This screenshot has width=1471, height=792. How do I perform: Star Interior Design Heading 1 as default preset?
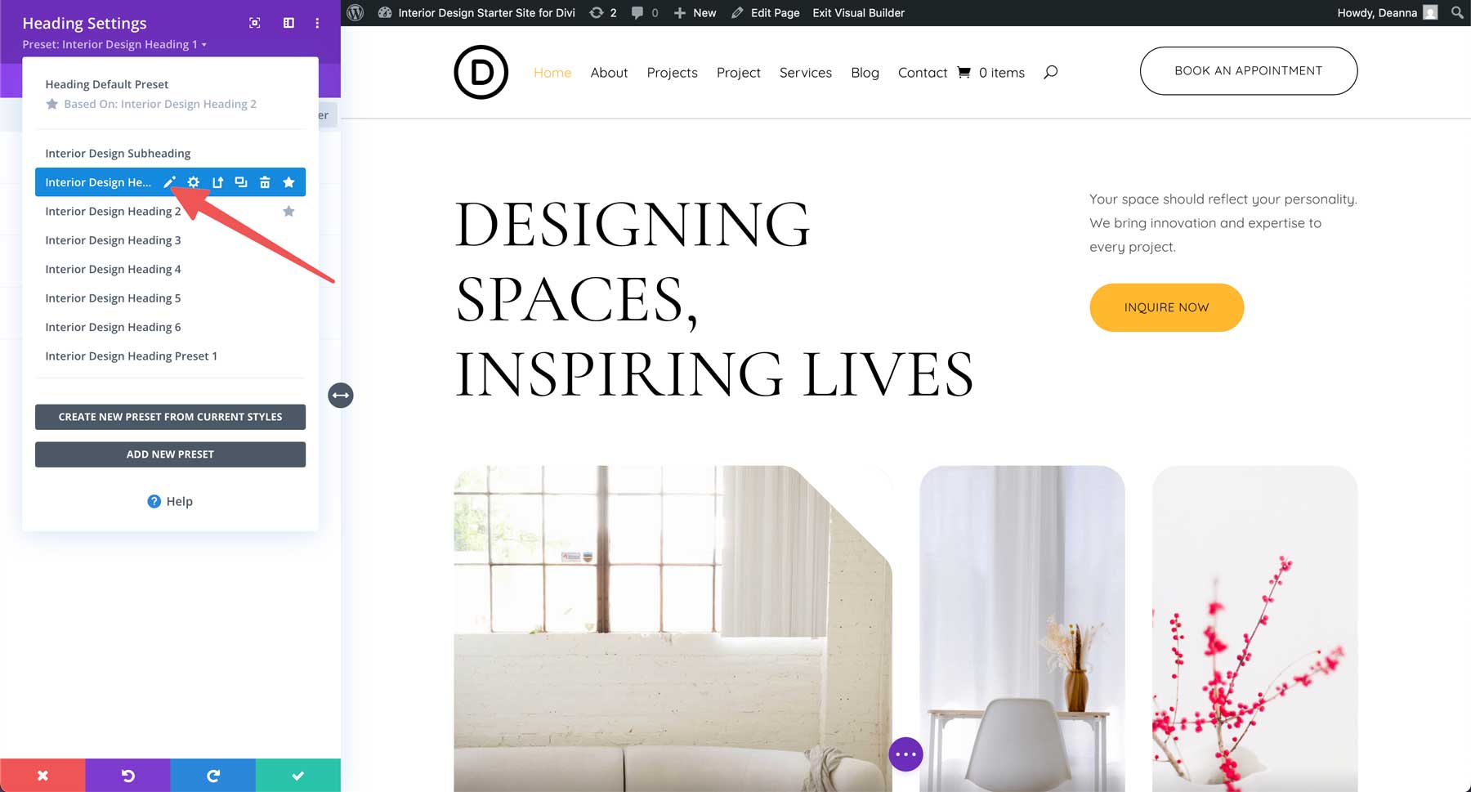coord(288,181)
